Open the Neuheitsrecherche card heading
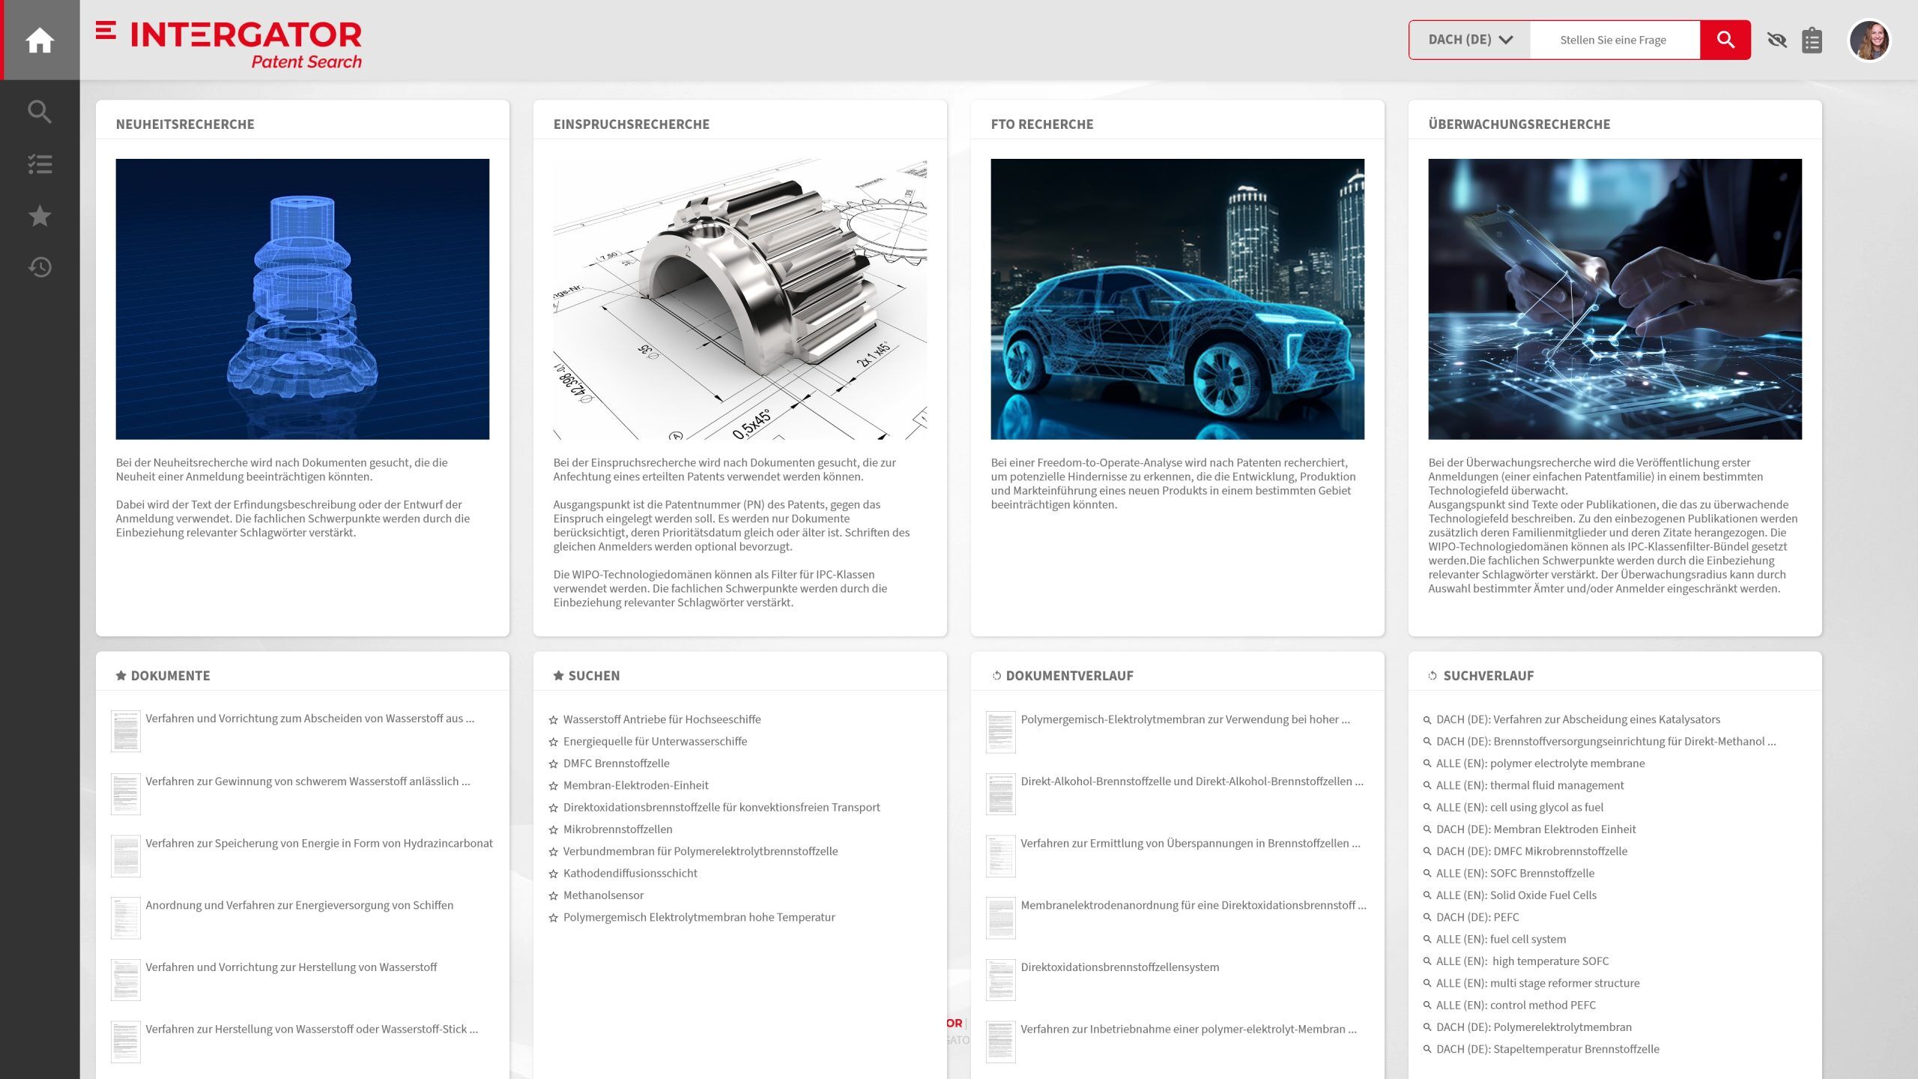1918x1079 pixels. (185, 124)
